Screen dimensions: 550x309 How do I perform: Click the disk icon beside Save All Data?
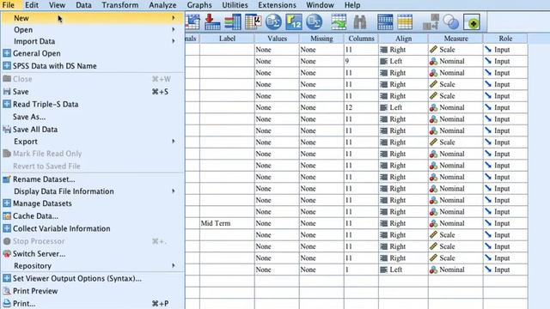click(7, 130)
